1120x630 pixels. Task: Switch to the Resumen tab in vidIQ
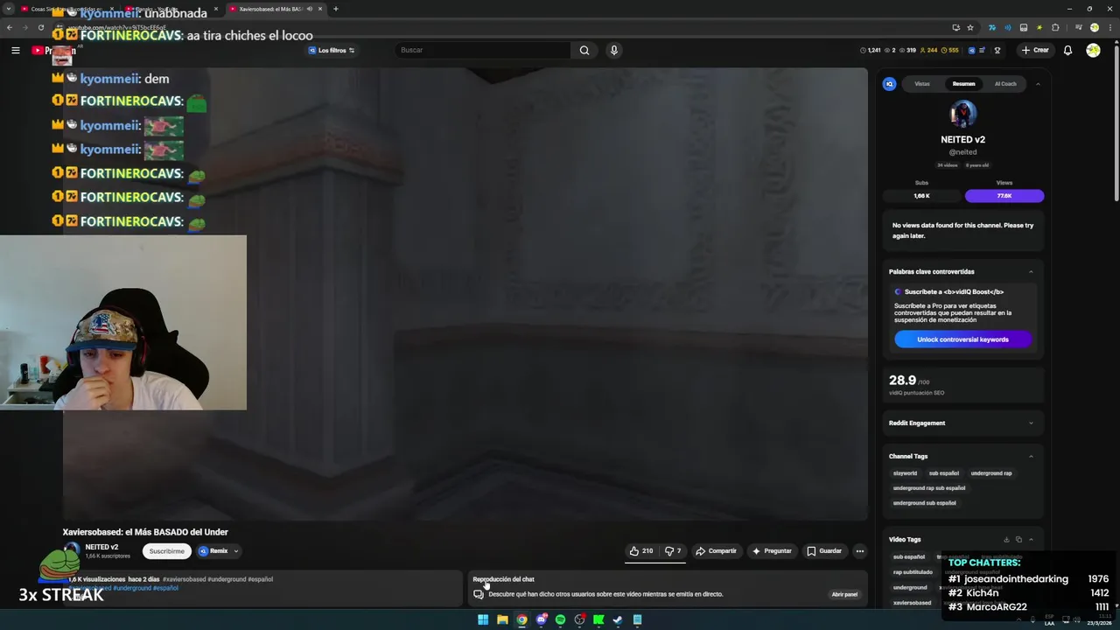coord(963,84)
